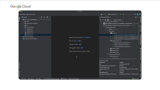Collapse the Pods (3) node
Viewport: 160px width, 90px height.
pos(109,33)
